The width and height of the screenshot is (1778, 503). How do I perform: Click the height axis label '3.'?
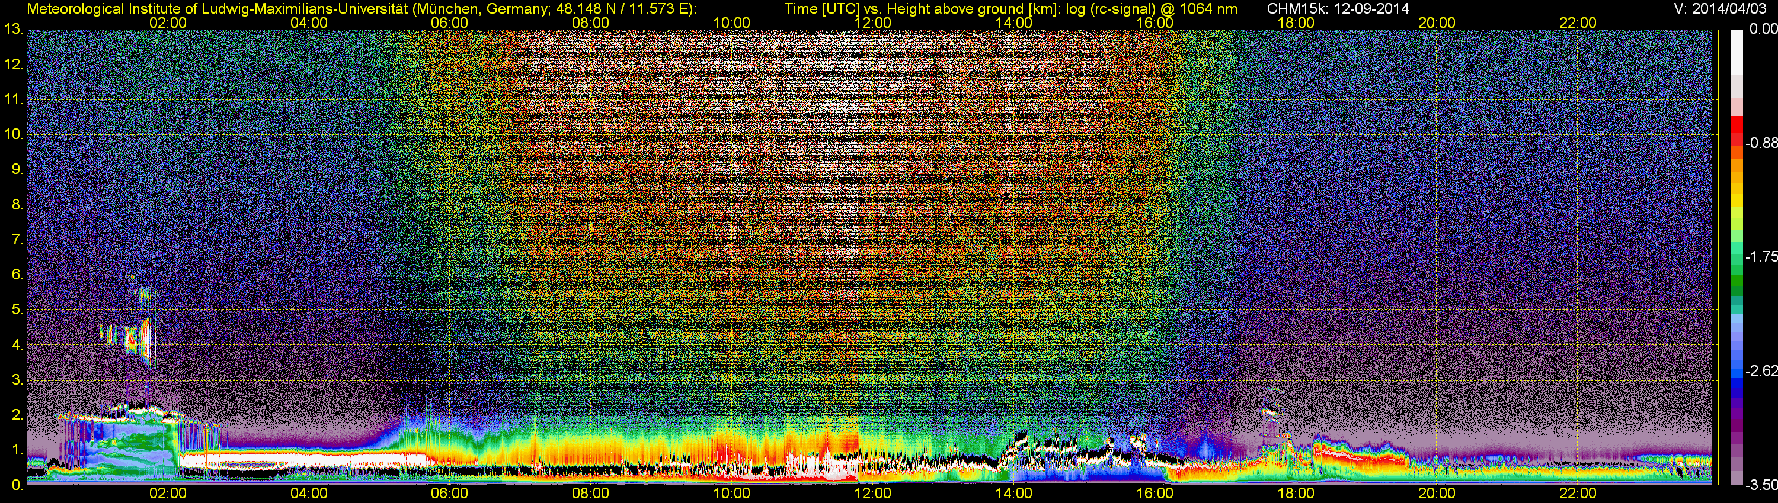coord(17,380)
